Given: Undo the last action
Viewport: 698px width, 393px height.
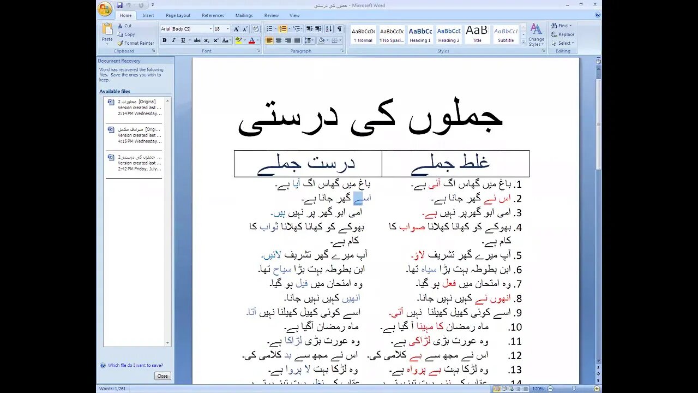Looking at the screenshot, I should 129,5.
